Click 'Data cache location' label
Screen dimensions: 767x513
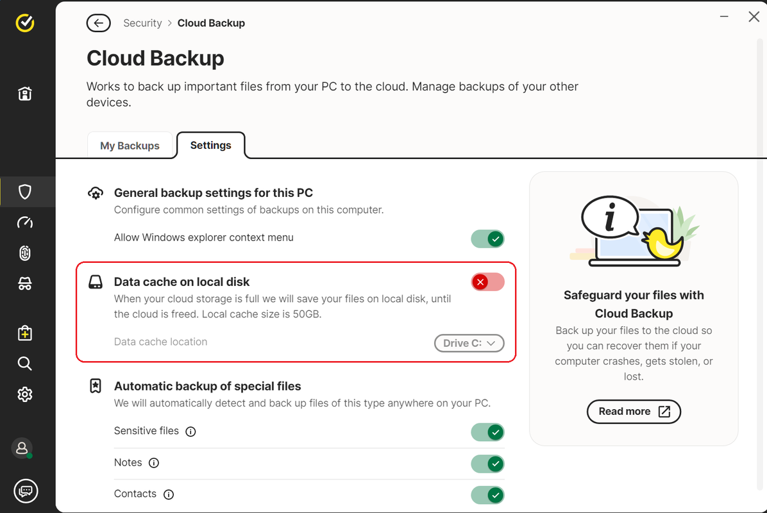point(160,342)
